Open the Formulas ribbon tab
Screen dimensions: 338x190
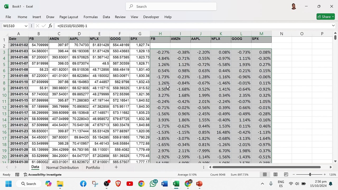point(91,17)
